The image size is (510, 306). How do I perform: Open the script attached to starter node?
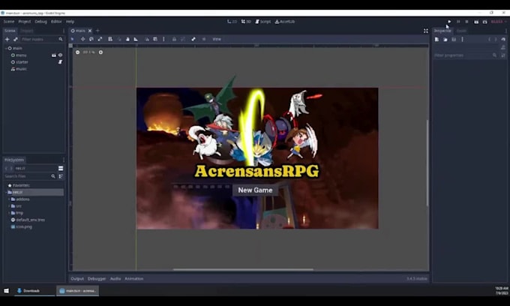tap(60, 62)
